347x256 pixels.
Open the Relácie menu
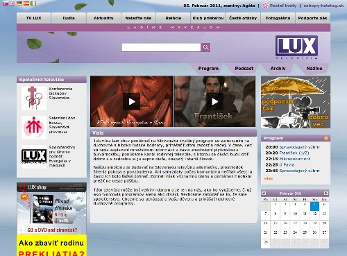pyautogui.click(x=173, y=18)
